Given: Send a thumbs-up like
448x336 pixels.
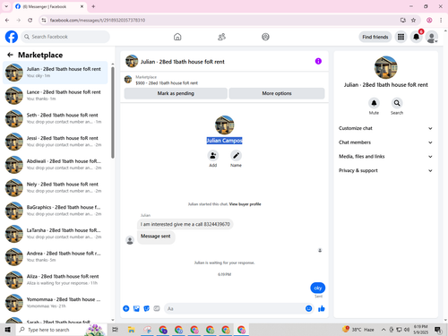Looking at the screenshot, I should (322, 308).
